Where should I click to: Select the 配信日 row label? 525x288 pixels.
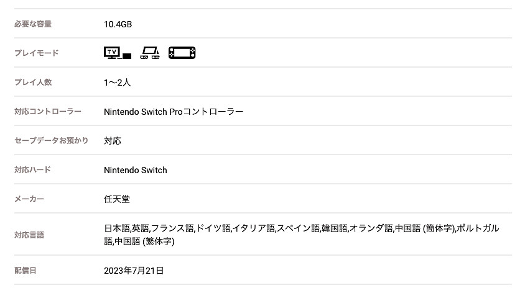25,271
